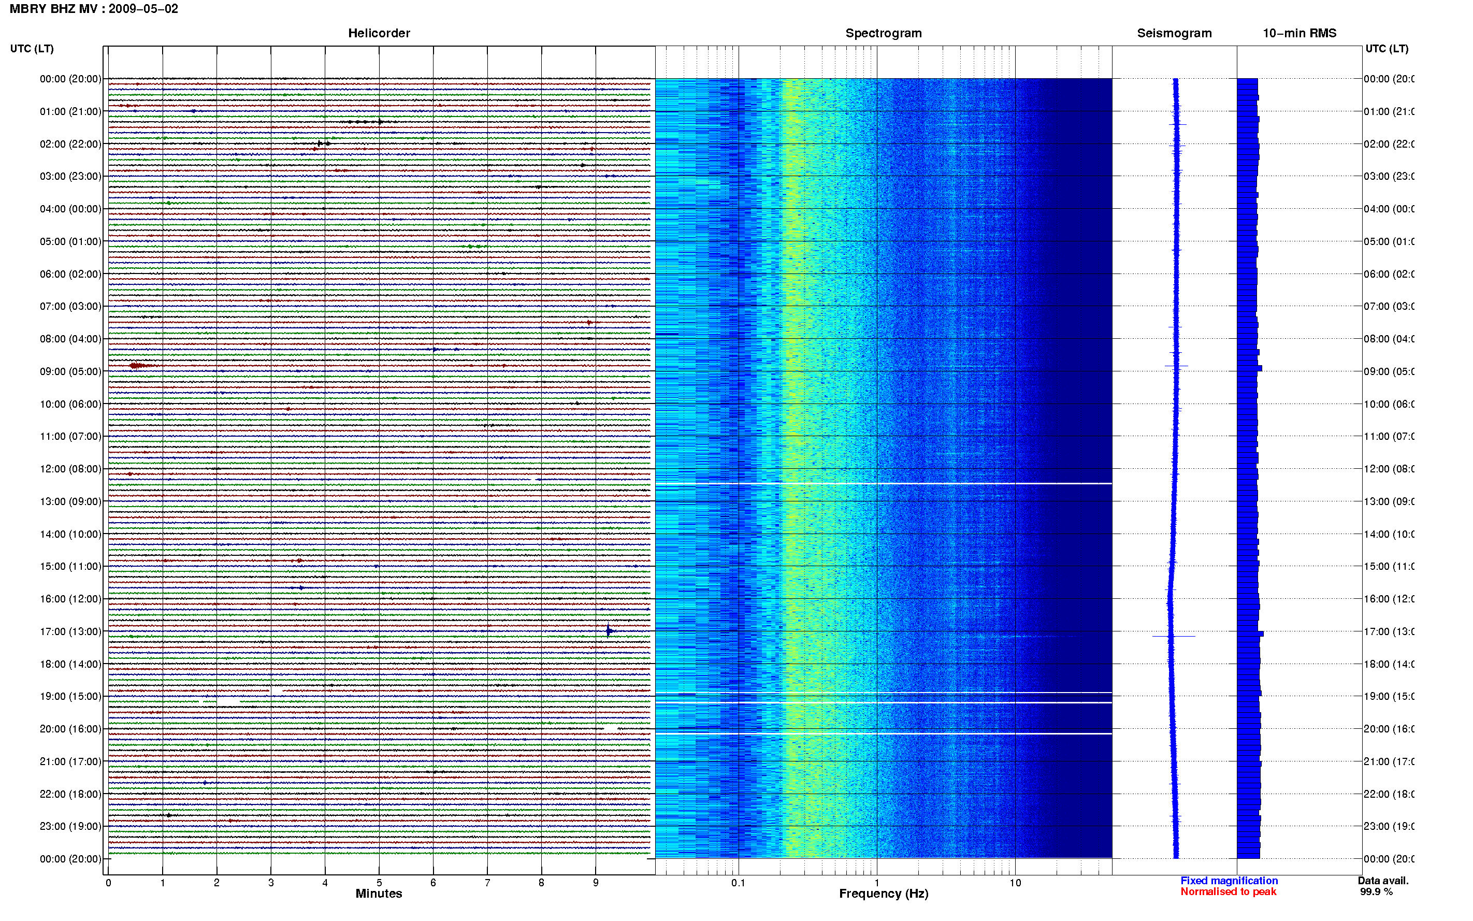Image resolution: width=1473 pixels, height=921 pixels.
Task: Select left time label "07:00 (03:00)"
Action: pos(70,306)
